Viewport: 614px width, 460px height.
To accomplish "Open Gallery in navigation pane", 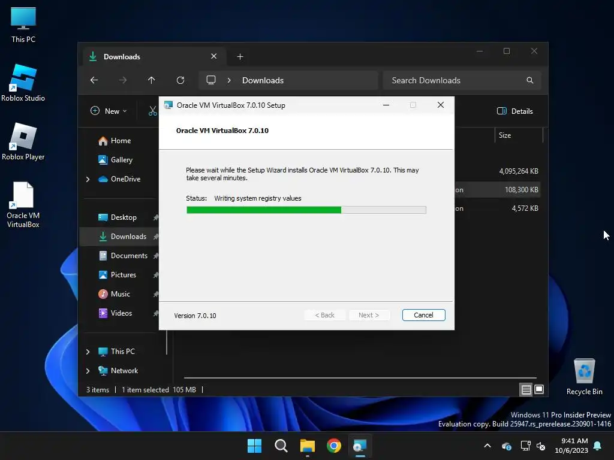I will (120, 159).
